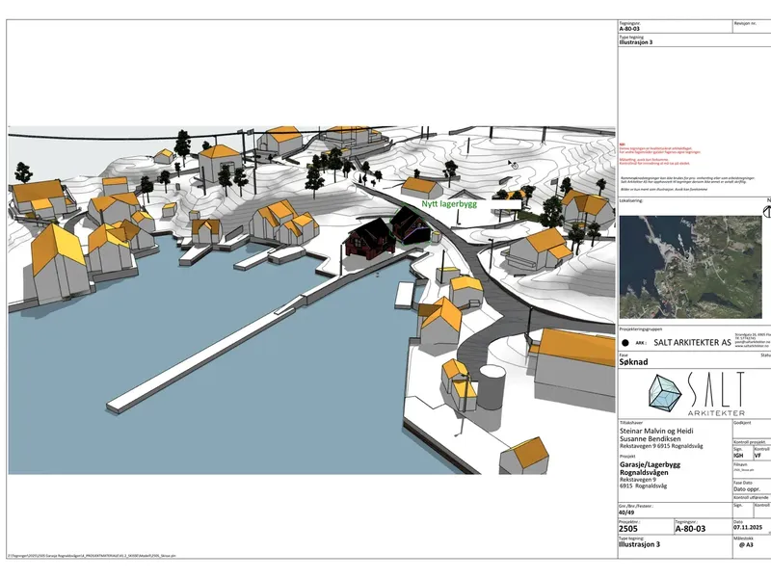Click 'ARKITEKTER' under the SALT logo

click(x=716, y=413)
